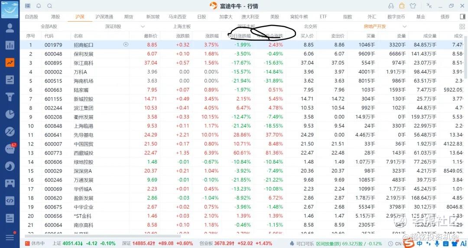Open the layout panel icon in title bar

point(28,6)
